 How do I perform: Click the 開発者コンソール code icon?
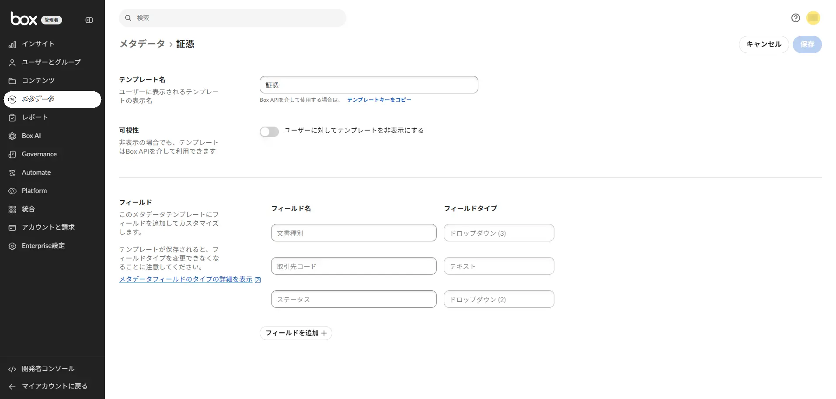[x=12, y=369]
